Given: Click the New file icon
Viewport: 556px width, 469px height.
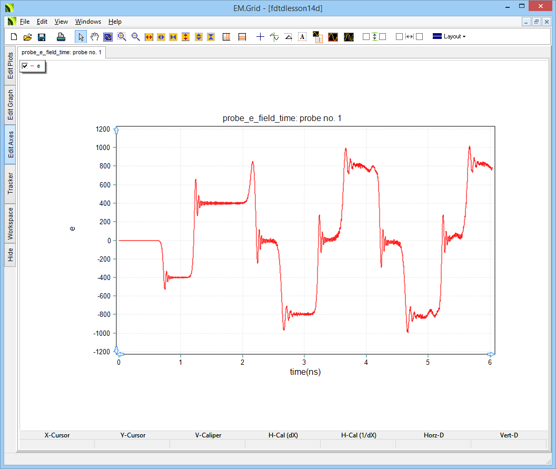Looking at the screenshot, I should (14, 37).
